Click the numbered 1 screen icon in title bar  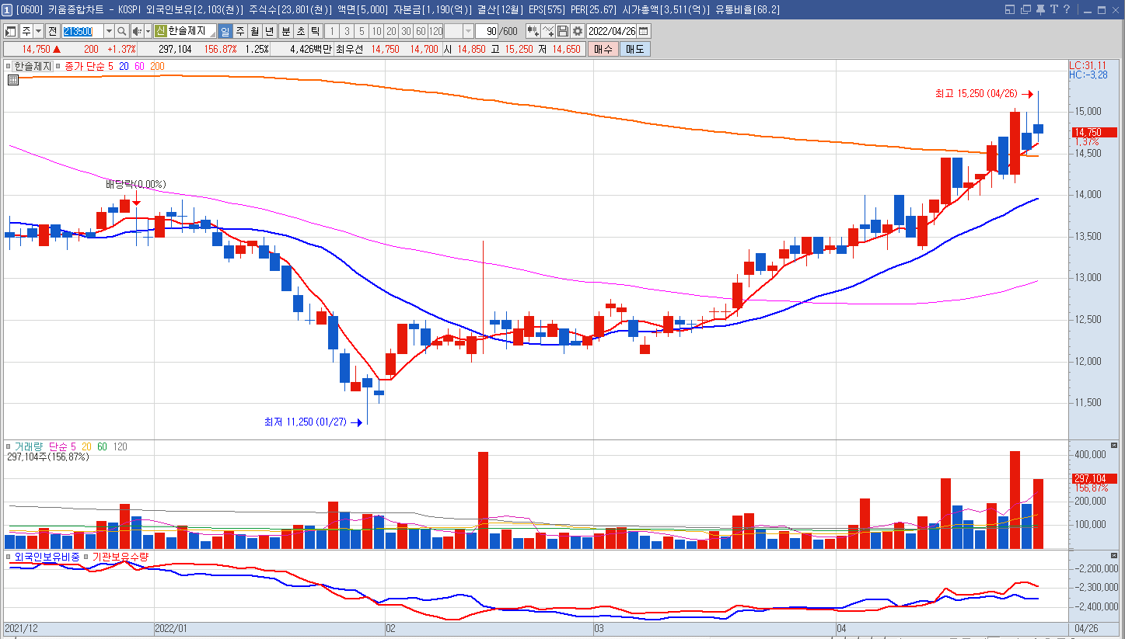[x=7, y=10]
